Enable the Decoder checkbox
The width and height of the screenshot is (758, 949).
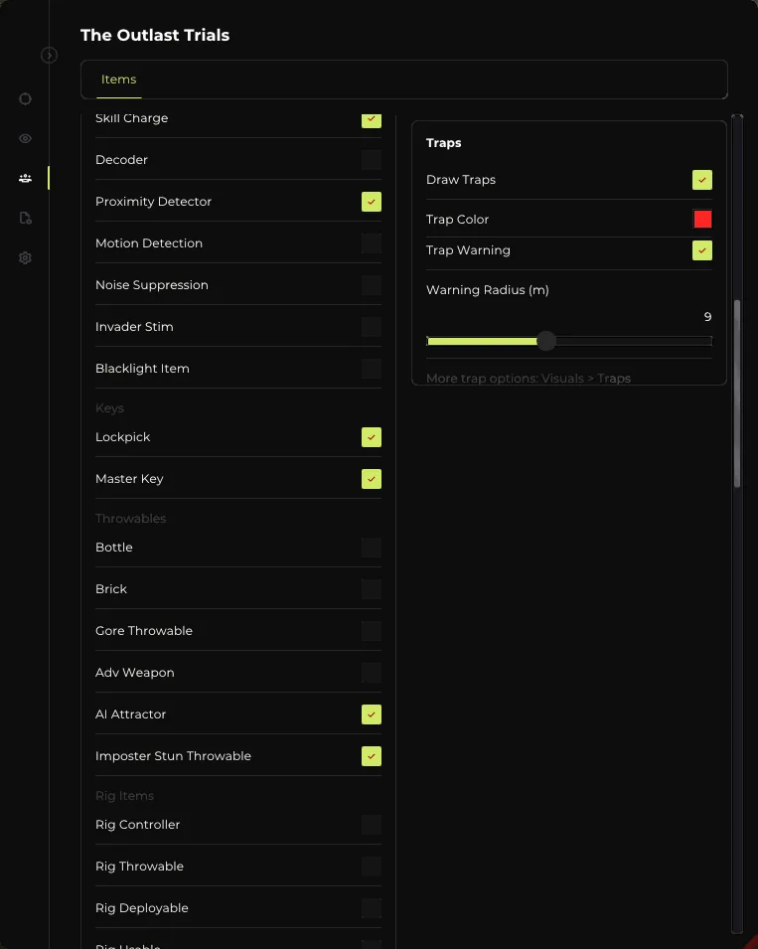coord(372,160)
